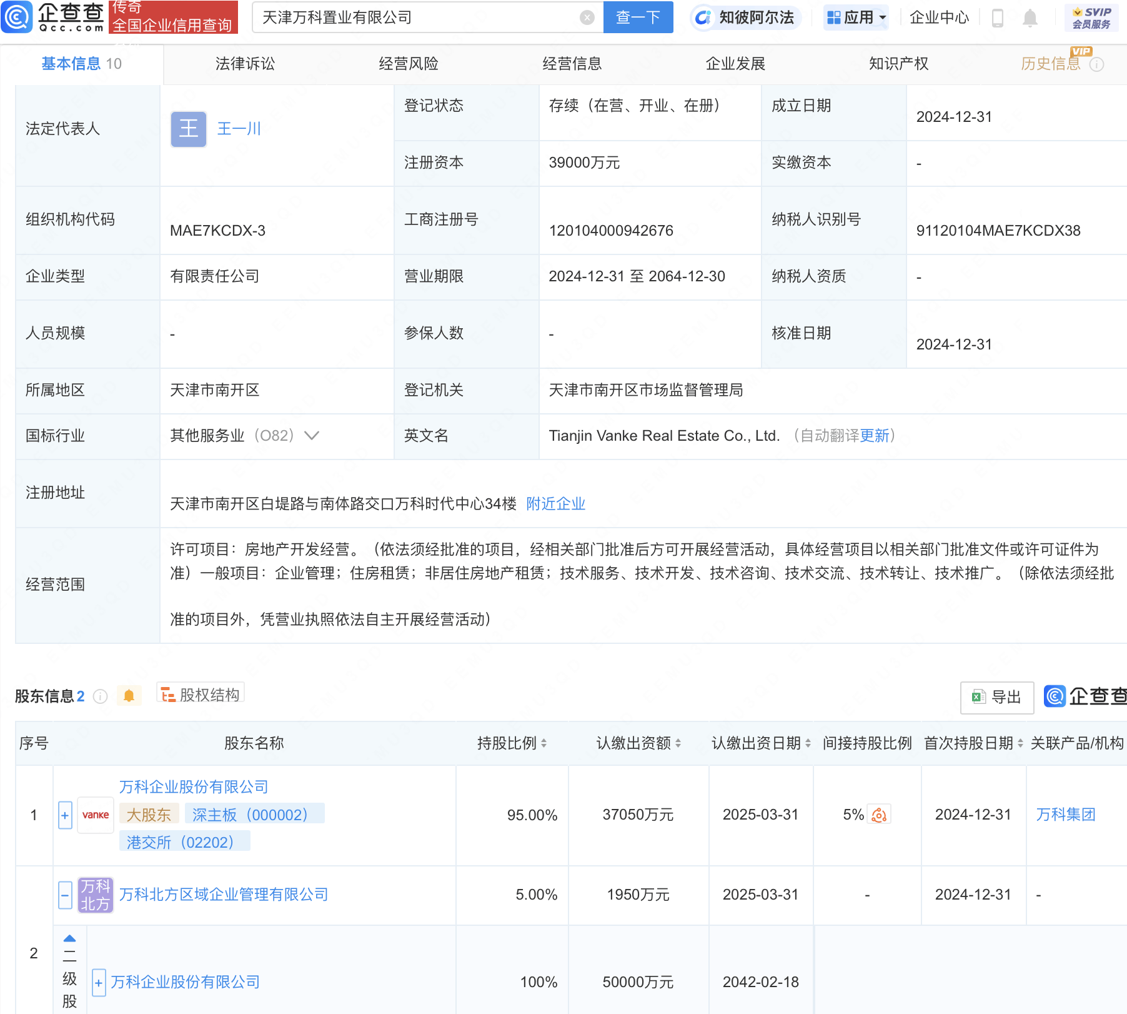1127x1014 pixels.
Task: Click the 查一下 search button
Action: [638, 17]
